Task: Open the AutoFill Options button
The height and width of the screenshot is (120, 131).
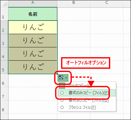Action: [63, 78]
